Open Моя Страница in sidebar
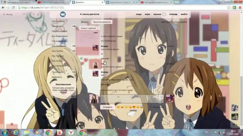Screen dimensions: 243x136 tap(58, 21)
